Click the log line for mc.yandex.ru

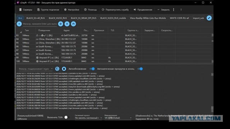[58, 92]
